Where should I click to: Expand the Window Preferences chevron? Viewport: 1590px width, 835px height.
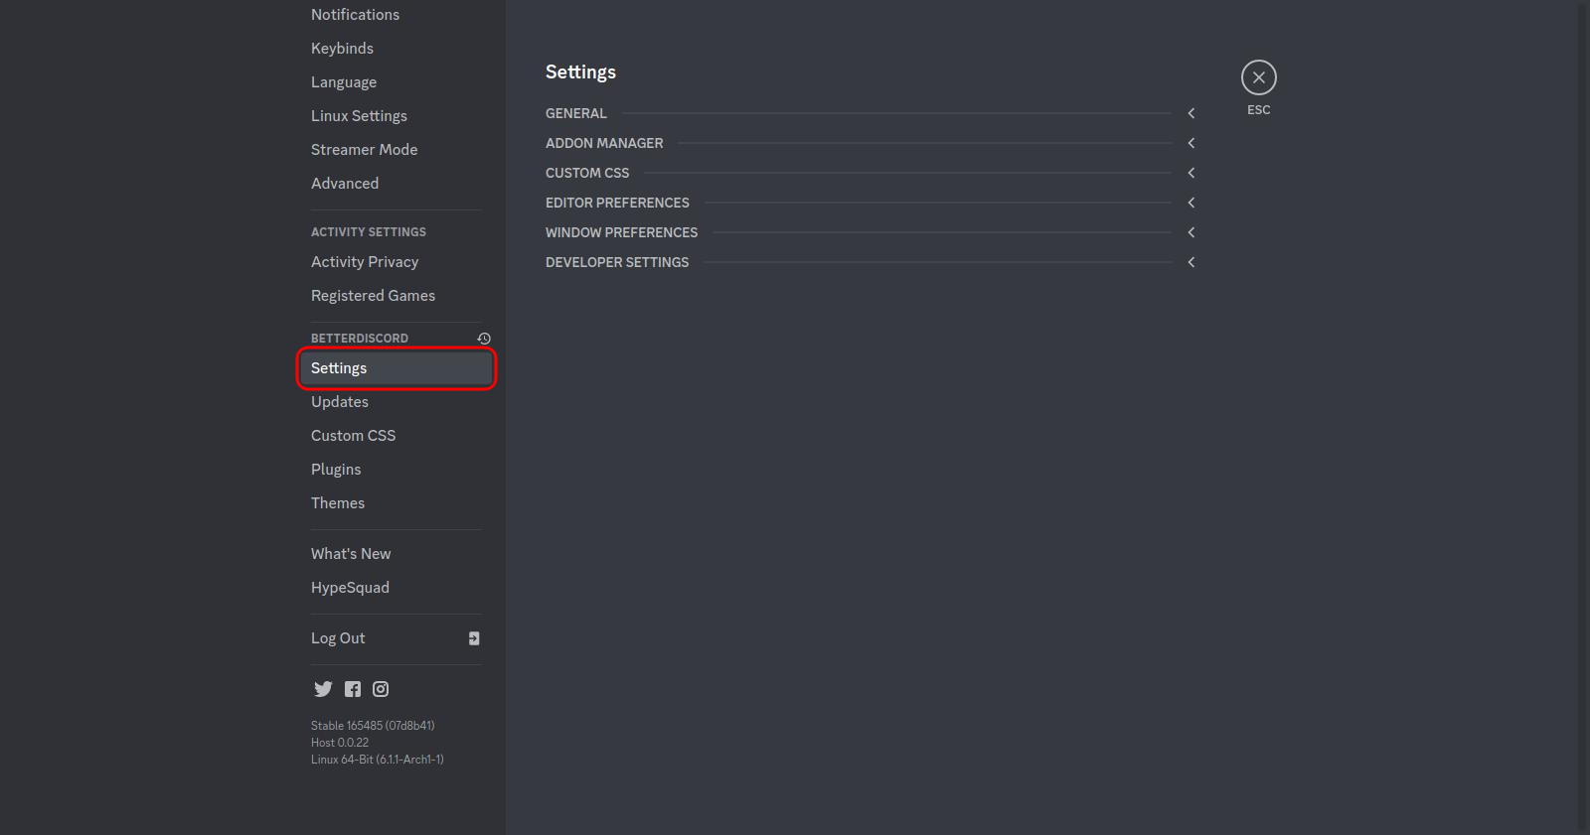[1191, 232]
